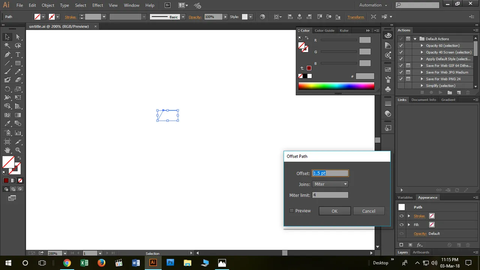Swap fill and stroke in the toolbox
This screenshot has width=480, height=270.
[19, 158]
